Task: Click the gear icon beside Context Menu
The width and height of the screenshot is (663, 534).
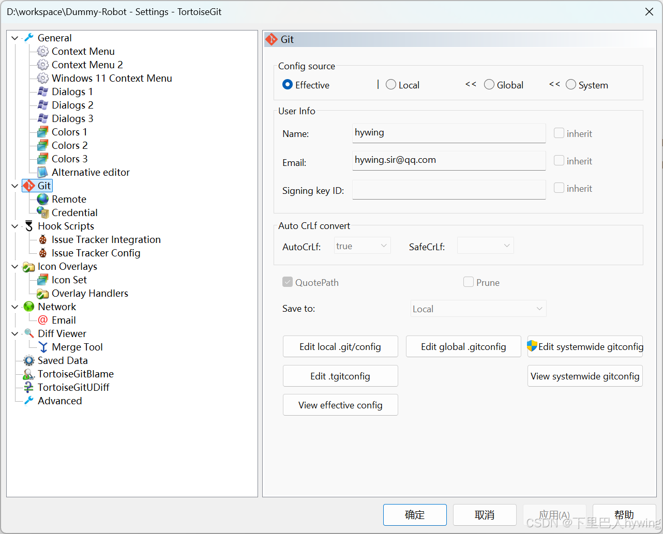Action: [43, 51]
